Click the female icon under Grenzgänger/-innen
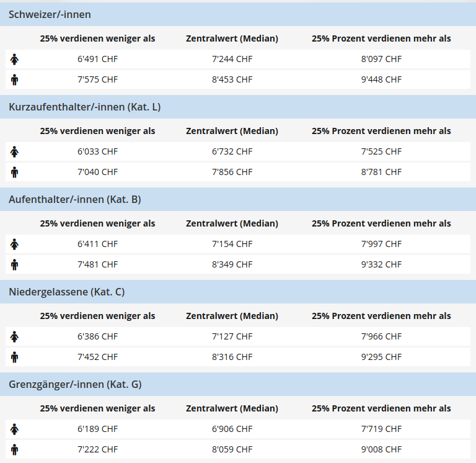The image size is (476, 463). coord(15,429)
